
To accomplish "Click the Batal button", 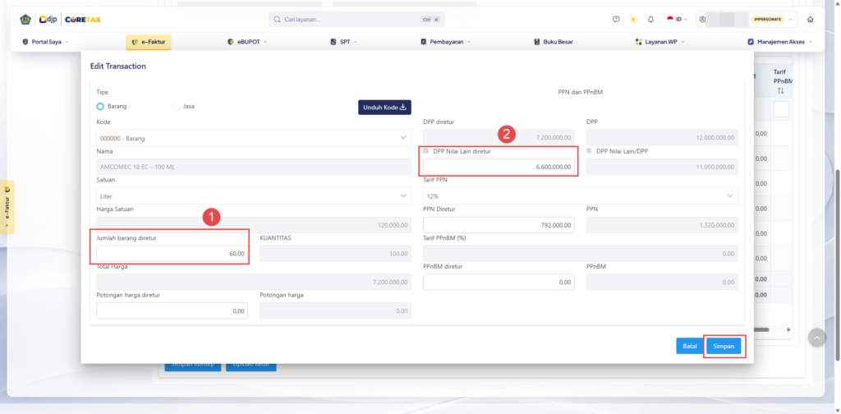I will tap(690, 346).
